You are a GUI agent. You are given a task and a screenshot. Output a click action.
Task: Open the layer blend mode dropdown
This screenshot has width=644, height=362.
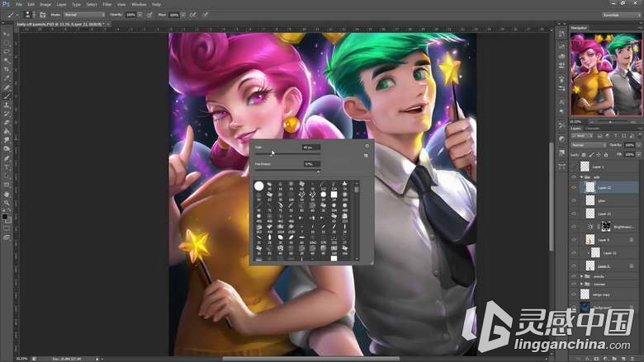pos(588,145)
